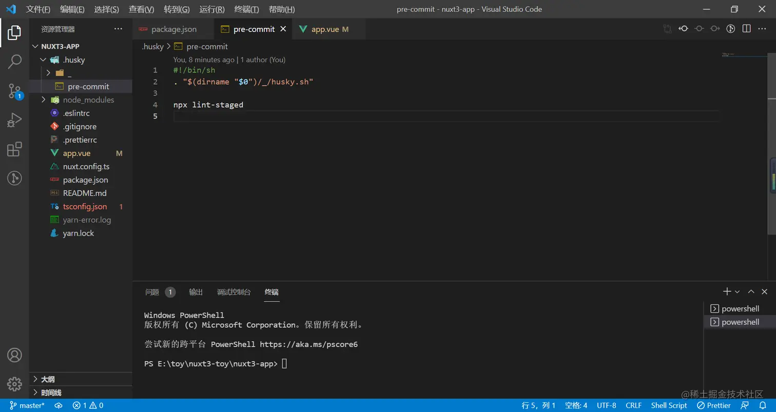This screenshot has height=412, width=776.
Task: Open nuxt.config.ts in the explorer
Action: [81, 166]
